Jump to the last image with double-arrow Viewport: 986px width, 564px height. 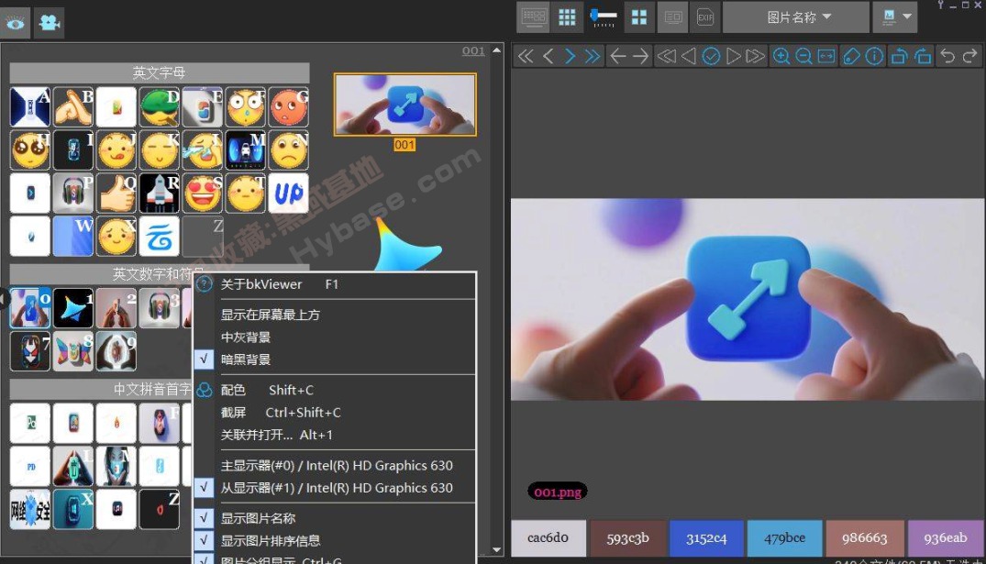[x=591, y=56]
